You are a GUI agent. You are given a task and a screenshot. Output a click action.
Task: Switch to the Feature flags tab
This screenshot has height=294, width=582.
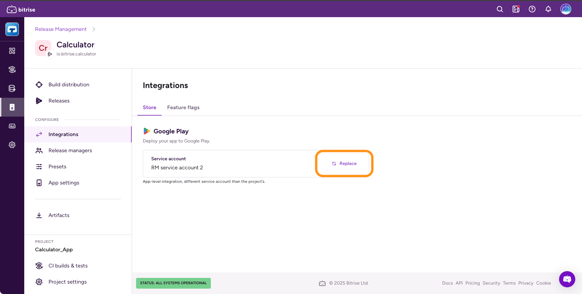[183, 108]
